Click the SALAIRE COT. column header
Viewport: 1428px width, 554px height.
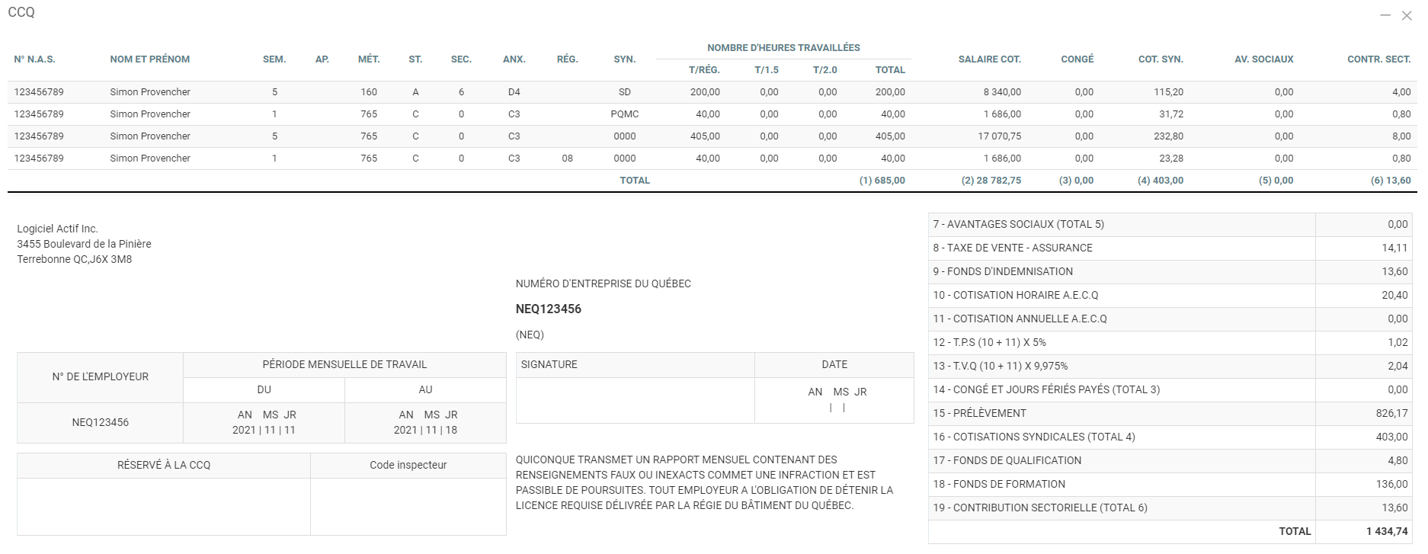[989, 59]
